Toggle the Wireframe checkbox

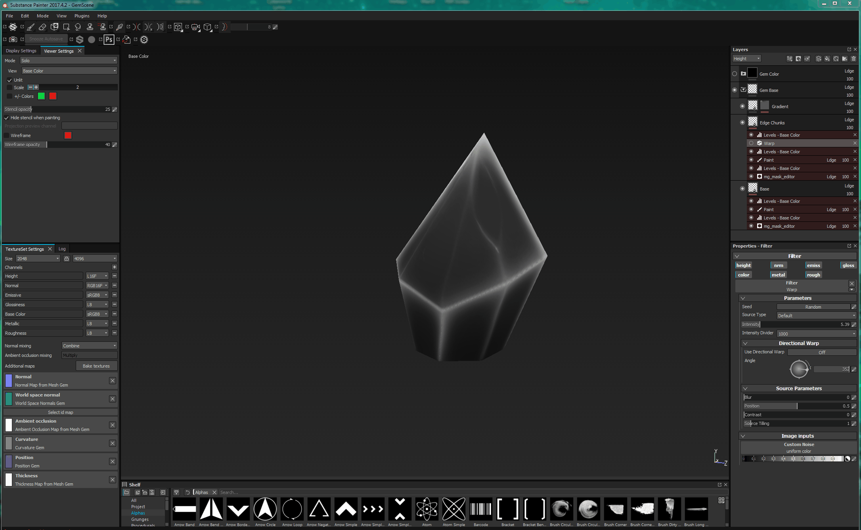point(7,135)
